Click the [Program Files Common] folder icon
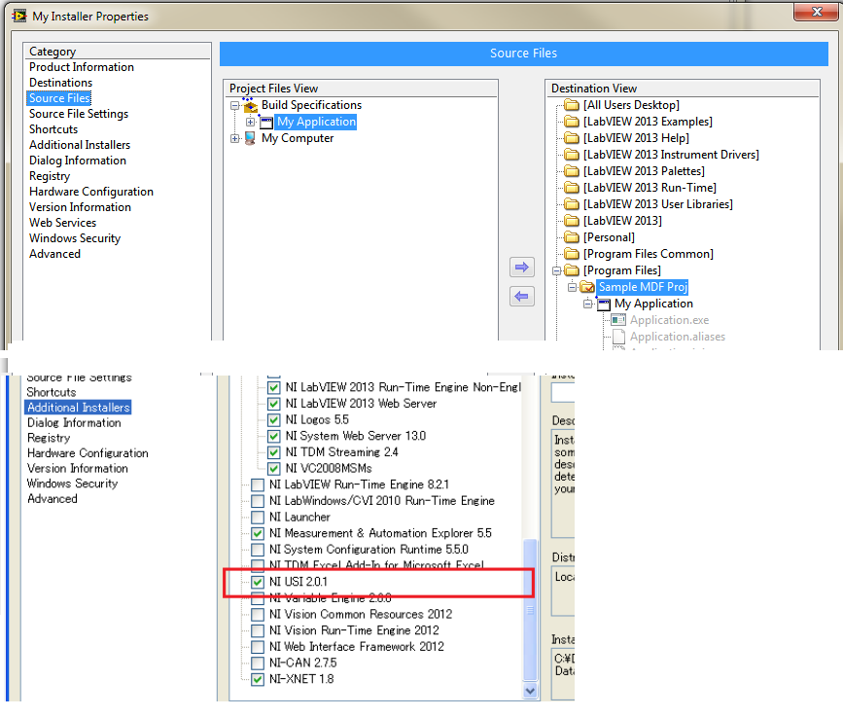Image resolution: width=843 pixels, height=717 pixels. coord(572,254)
